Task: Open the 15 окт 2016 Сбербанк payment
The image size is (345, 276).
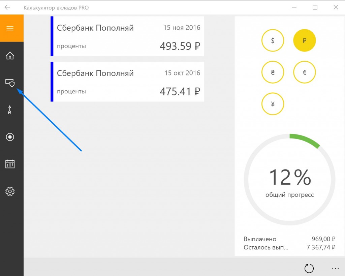Action: tap(127, 82)
